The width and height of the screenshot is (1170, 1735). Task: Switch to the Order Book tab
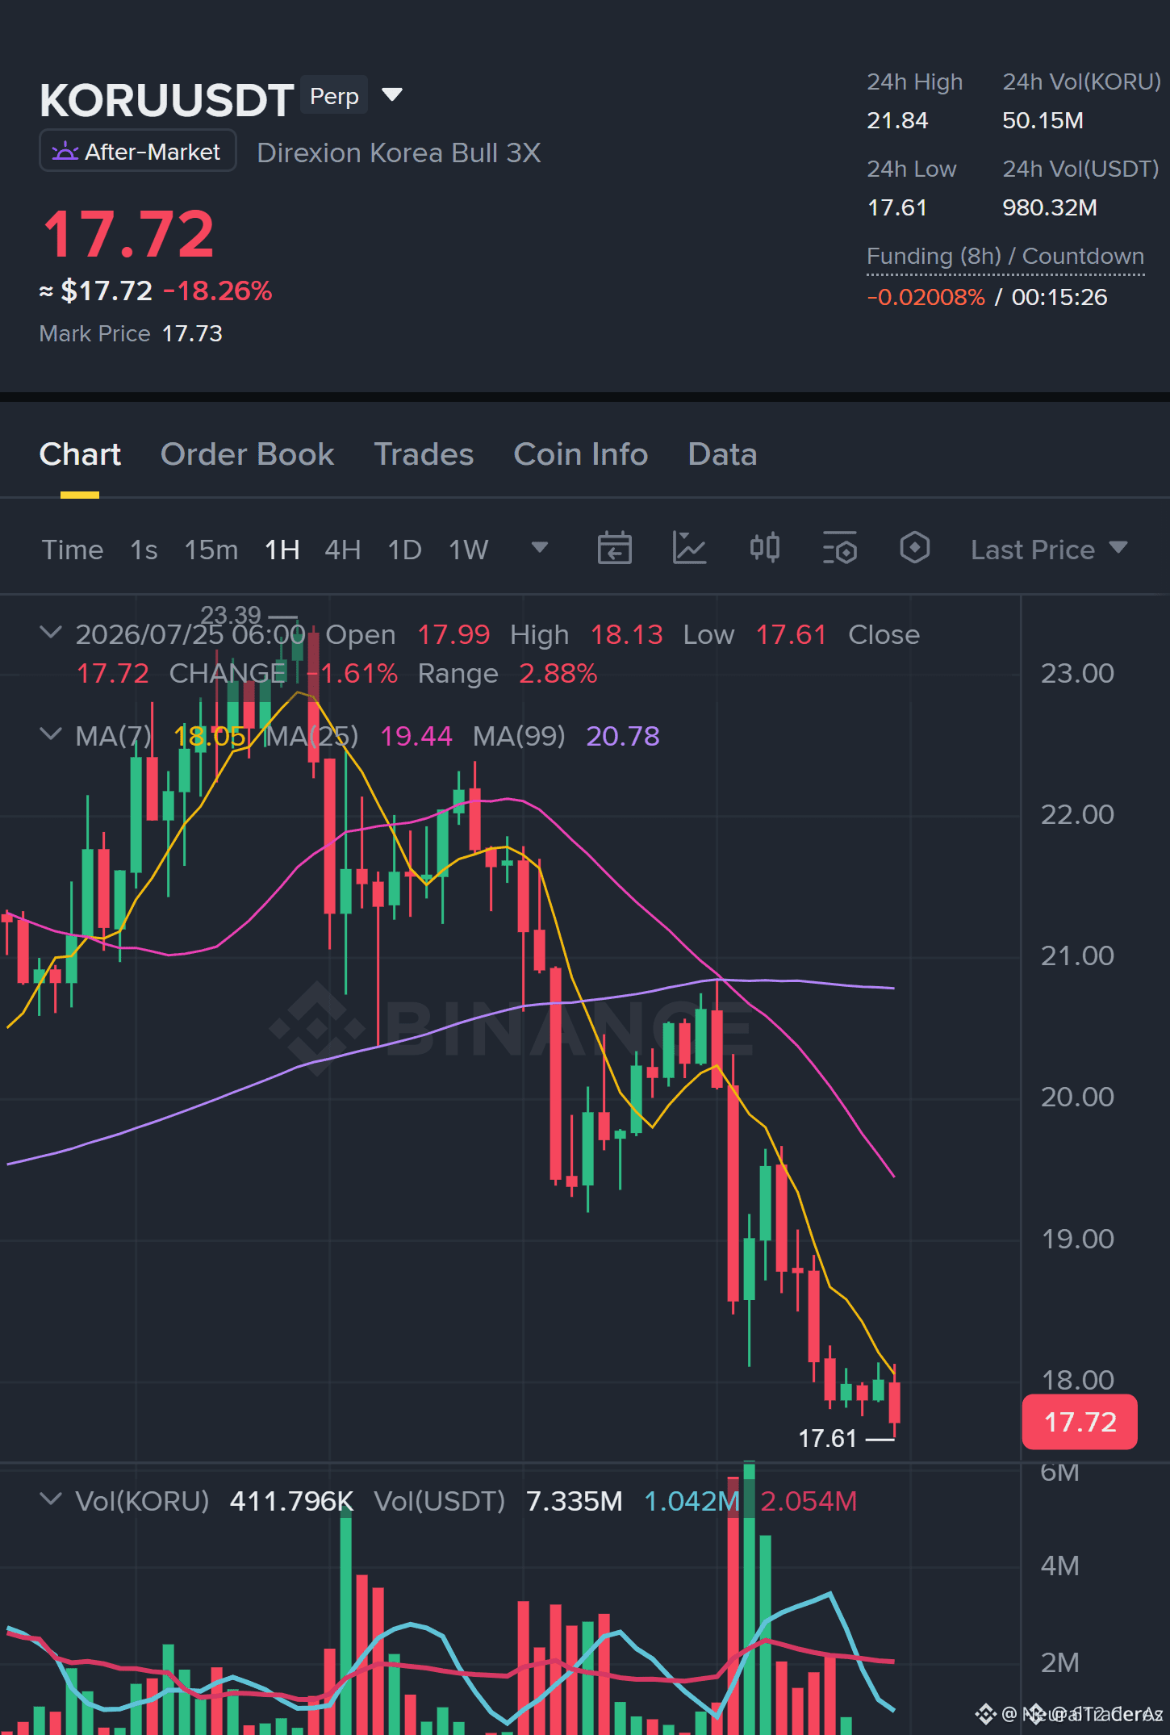coord(247,454)
